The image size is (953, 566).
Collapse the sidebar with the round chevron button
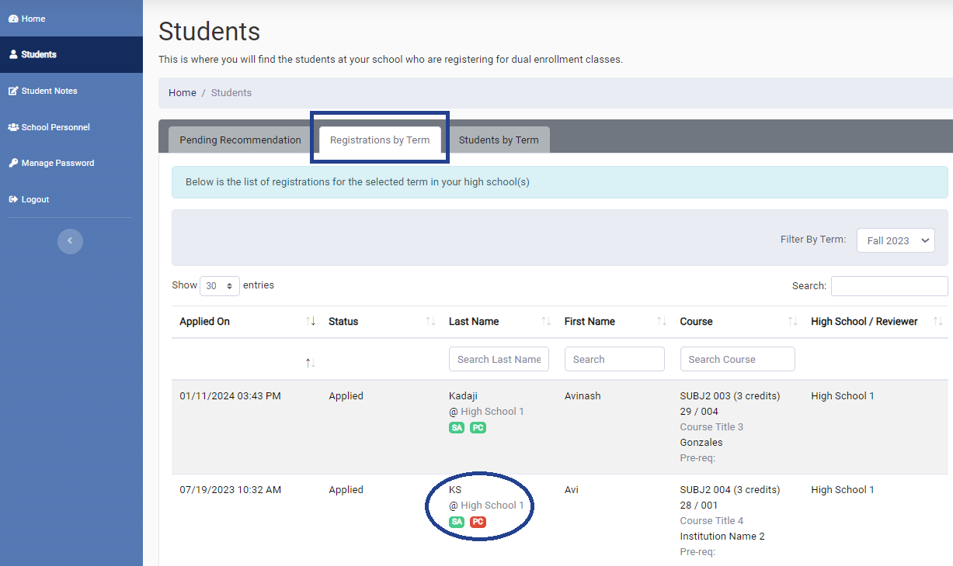(70, 241)
